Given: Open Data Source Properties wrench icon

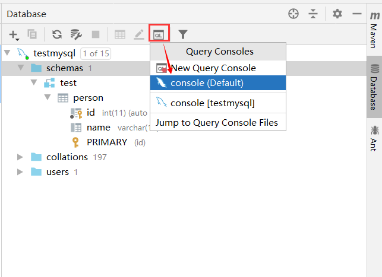Looking at the screenshot, I should [76, 34].
